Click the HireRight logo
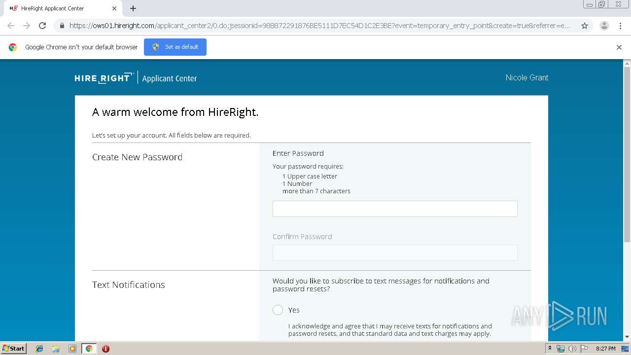631x355 pixels. click(x=104, y=78)
